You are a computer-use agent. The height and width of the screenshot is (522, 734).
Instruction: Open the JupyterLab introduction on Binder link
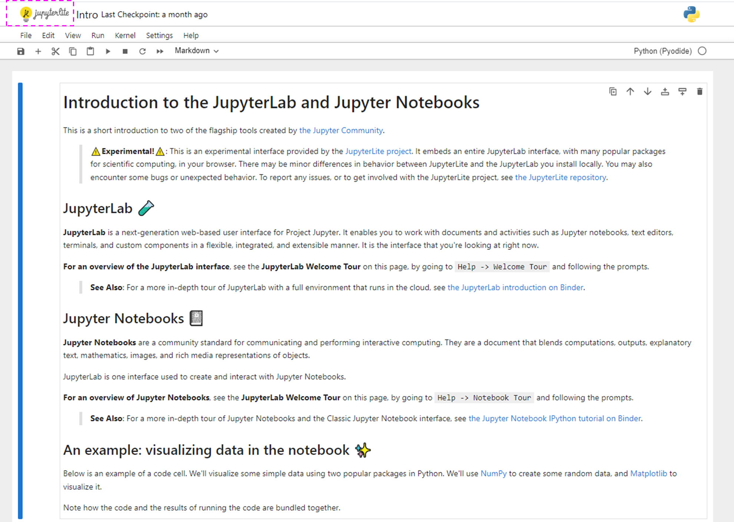coord(515,287)
